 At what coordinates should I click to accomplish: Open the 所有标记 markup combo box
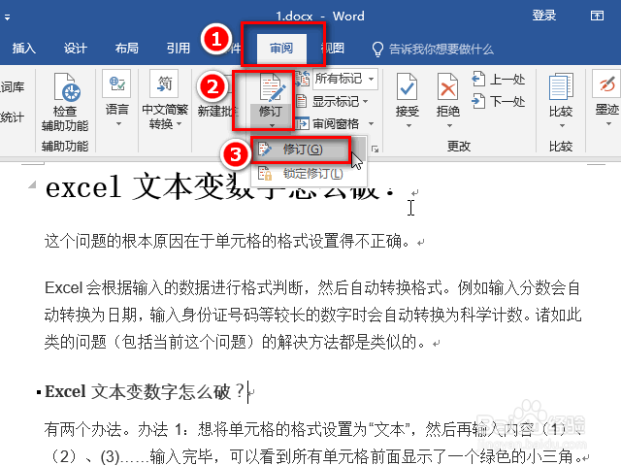coord(345,79)
